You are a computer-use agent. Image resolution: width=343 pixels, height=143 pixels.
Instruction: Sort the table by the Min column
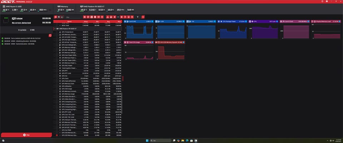97,22
